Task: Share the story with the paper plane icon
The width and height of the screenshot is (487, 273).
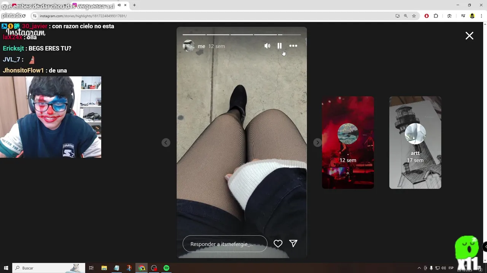Action: coord(293,243)
